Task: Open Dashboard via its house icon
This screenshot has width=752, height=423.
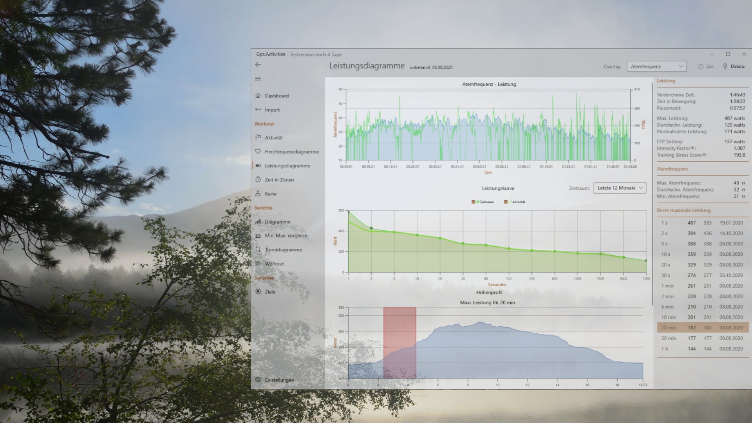Action: 258,96
